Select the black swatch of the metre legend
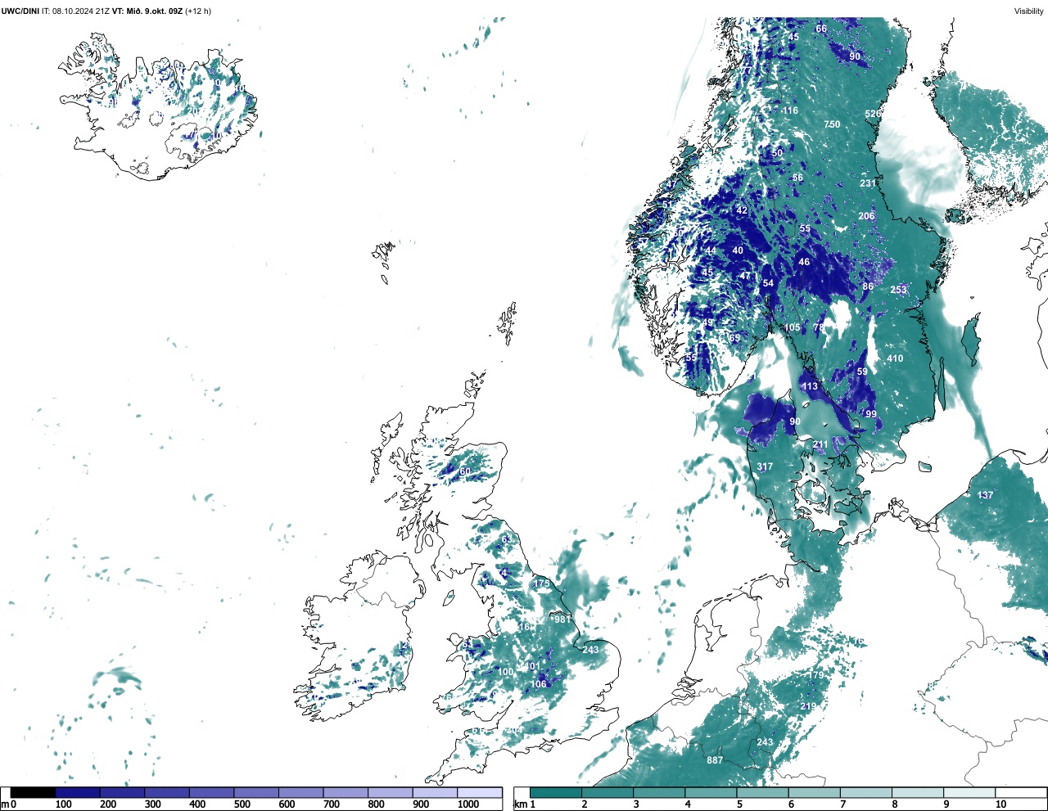The image size is (1048, 811). [34, 793]
